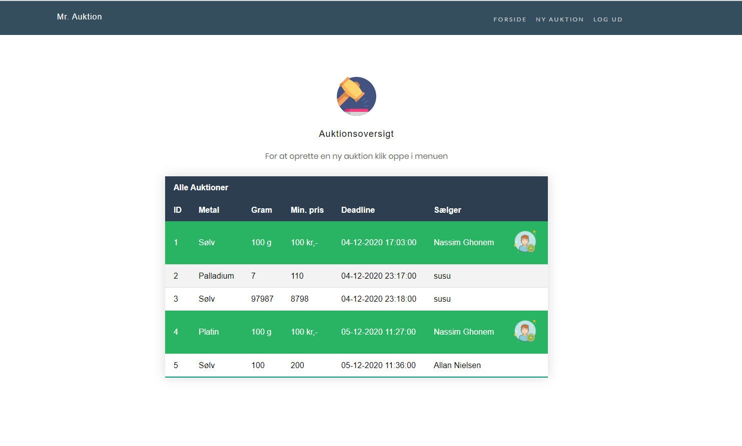Open the Forside menu item
The height and width of the screenshot is (446, 742).
tap(509, 19)
